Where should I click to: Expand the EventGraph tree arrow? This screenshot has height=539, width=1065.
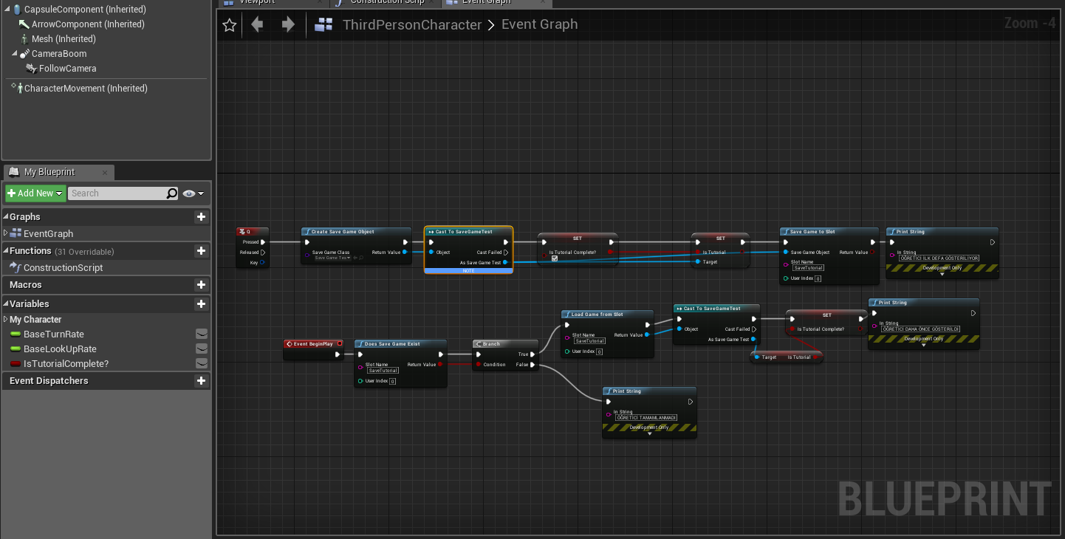pyautogui.click(x=6, y=233)
